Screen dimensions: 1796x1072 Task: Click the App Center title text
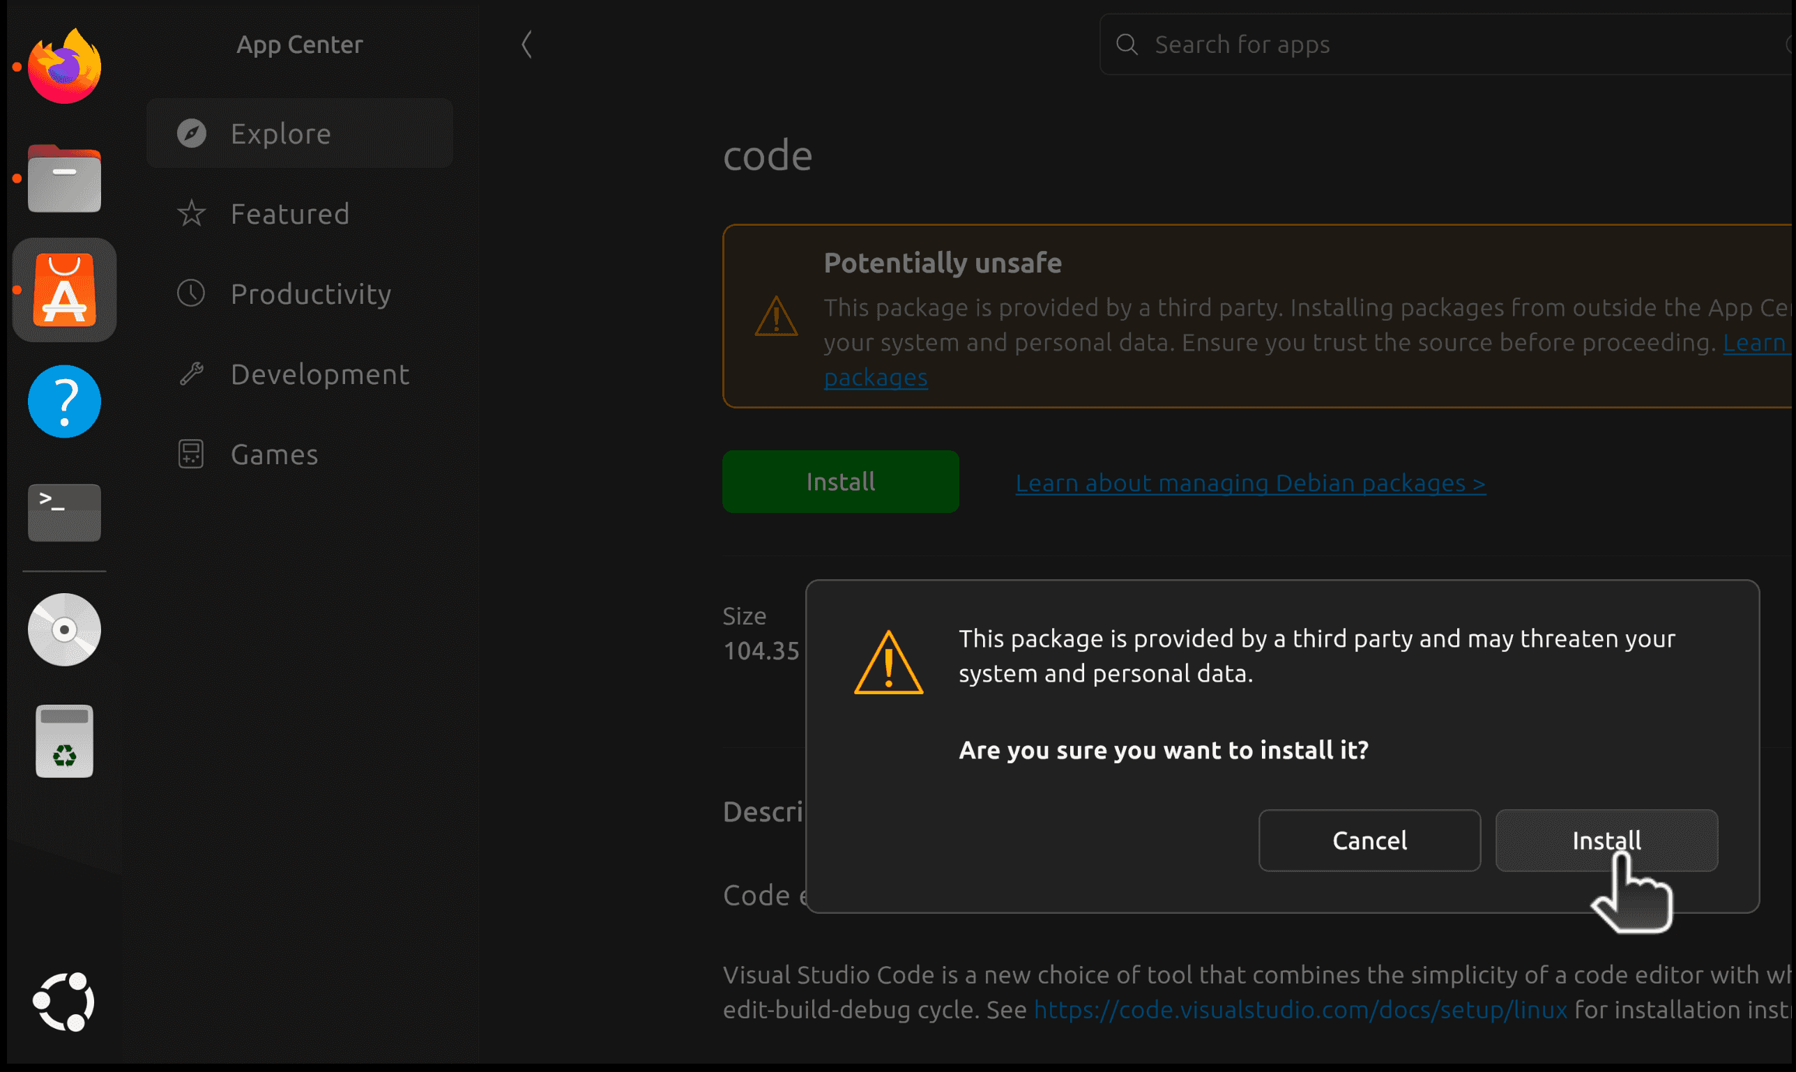[x=300, y=45]
